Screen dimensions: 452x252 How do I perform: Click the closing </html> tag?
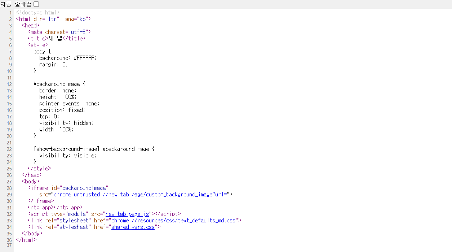(26, 240)
